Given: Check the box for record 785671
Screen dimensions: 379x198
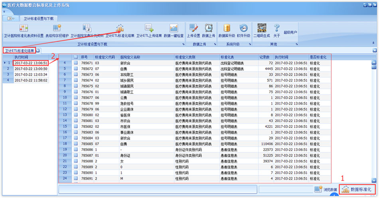Looking at the screenshot, I should (76, 63).
